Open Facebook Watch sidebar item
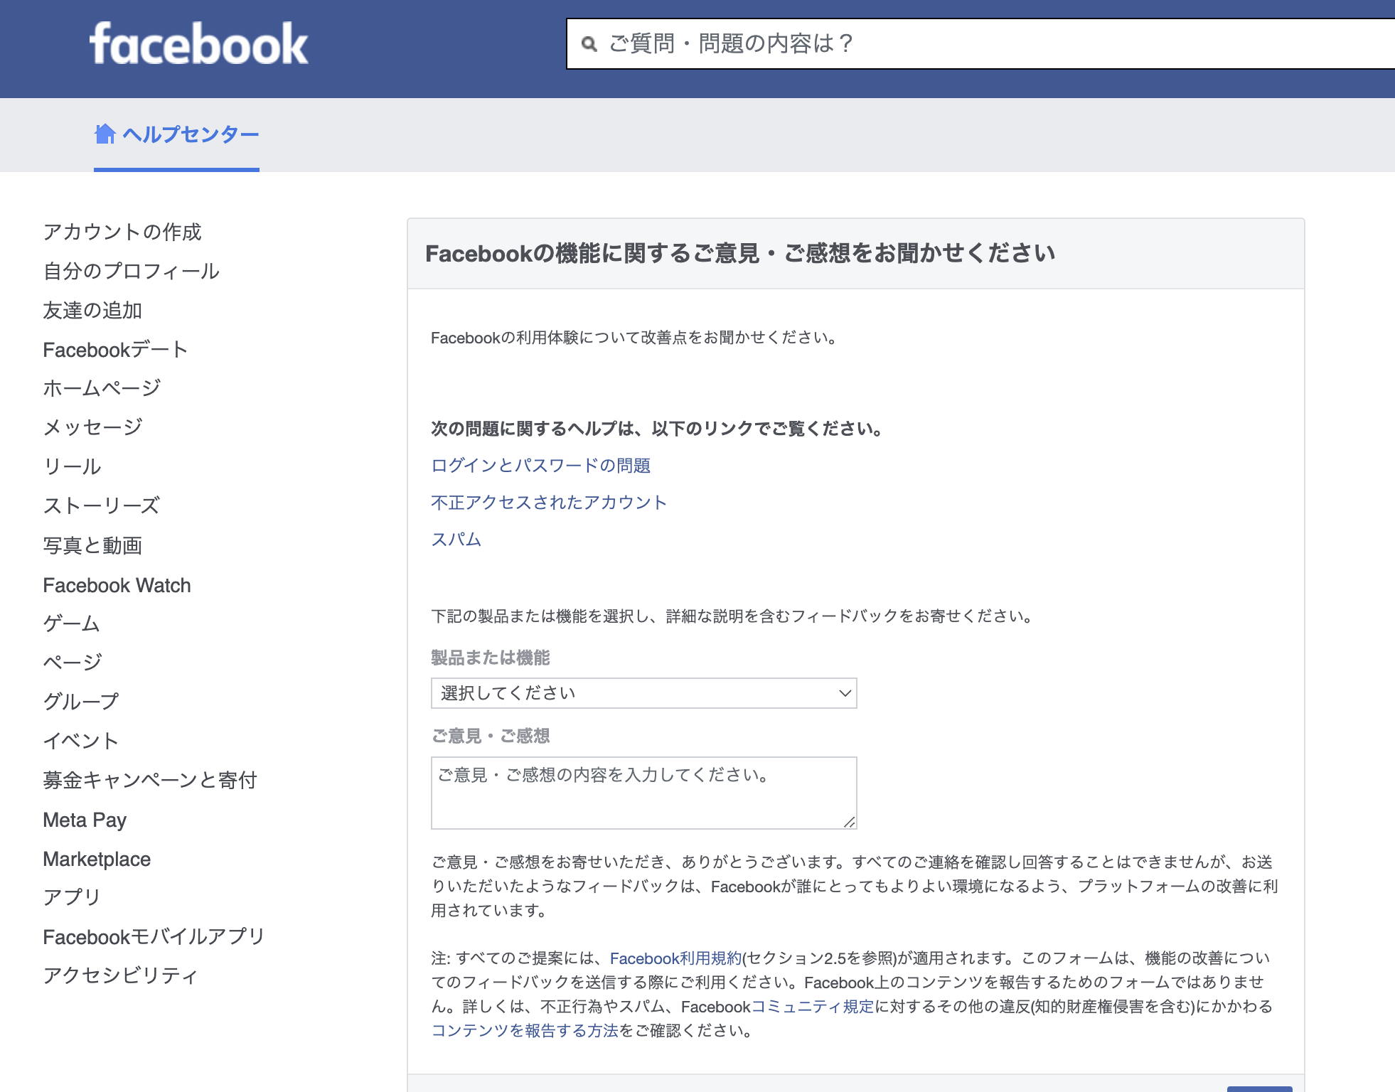 pyautogui.click(x=117, y=585)
